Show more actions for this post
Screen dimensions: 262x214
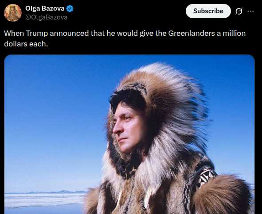pos(250,11)
